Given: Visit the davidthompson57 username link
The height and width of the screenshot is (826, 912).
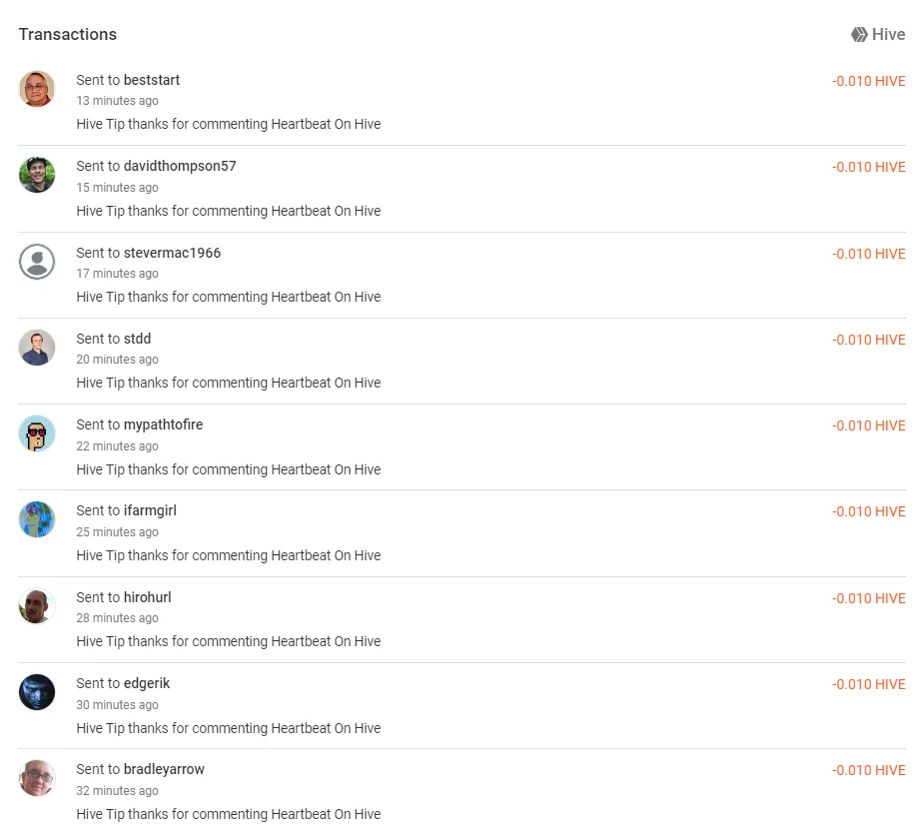Looking at the screenshot, I should pos(180,166).
